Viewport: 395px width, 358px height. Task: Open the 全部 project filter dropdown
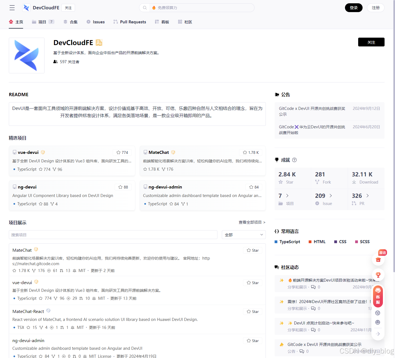click(x=244, y=235)
